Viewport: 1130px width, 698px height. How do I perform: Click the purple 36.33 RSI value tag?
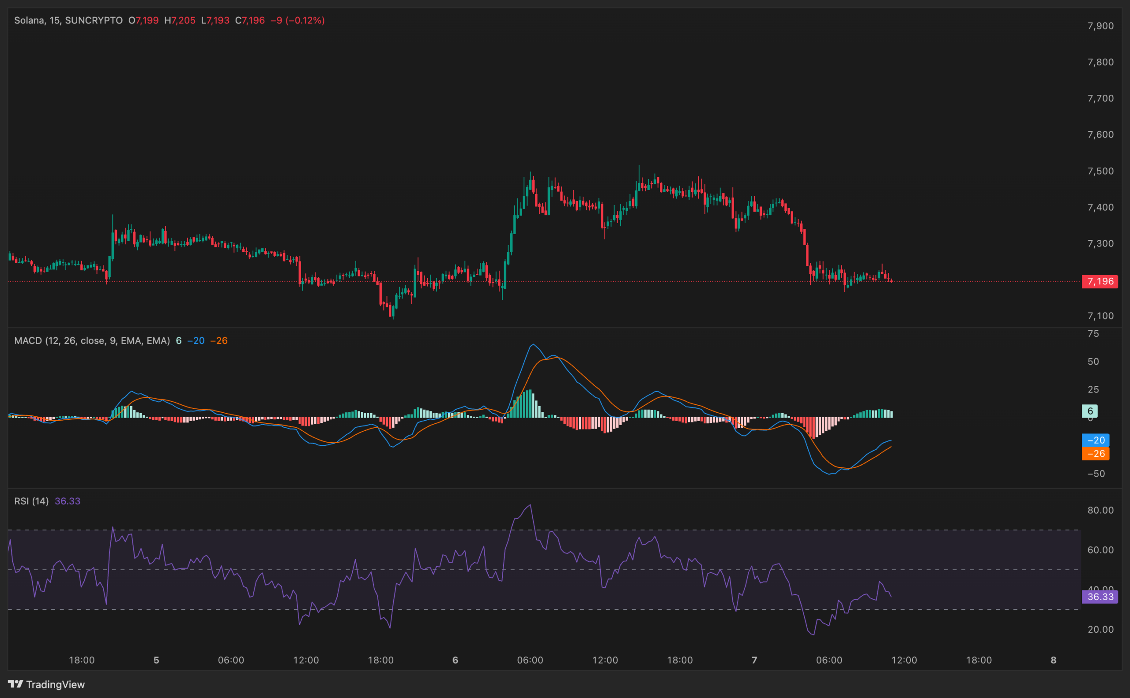[x=1100, y=597]
